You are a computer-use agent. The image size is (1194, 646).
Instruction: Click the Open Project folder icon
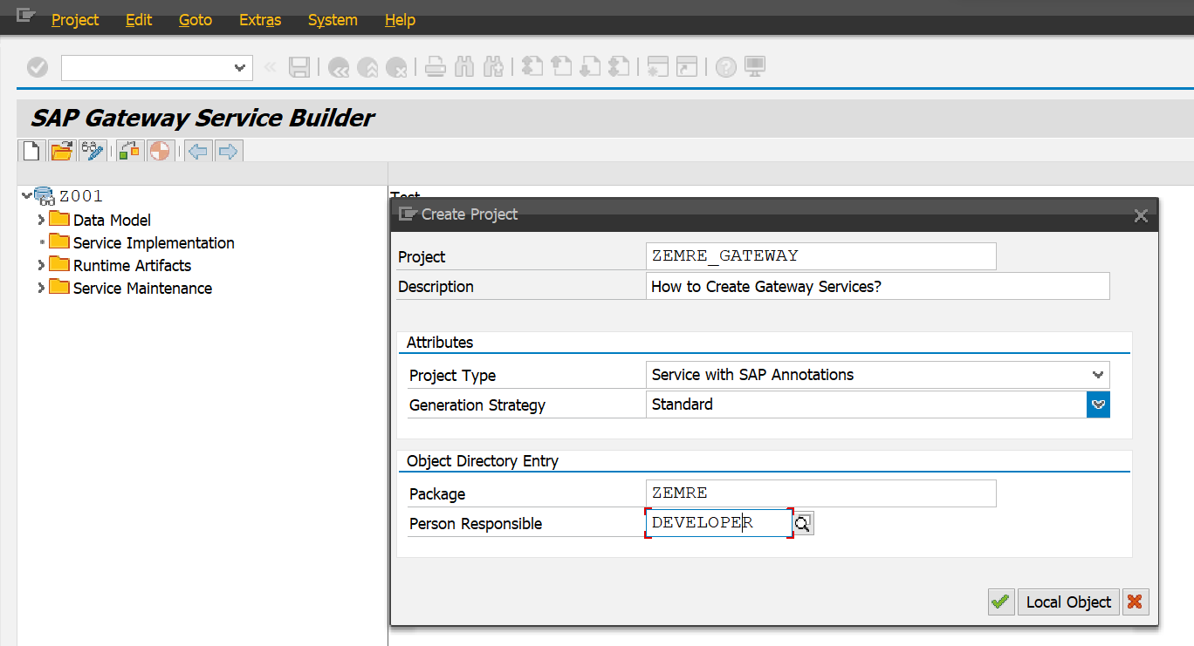(61, 151)
